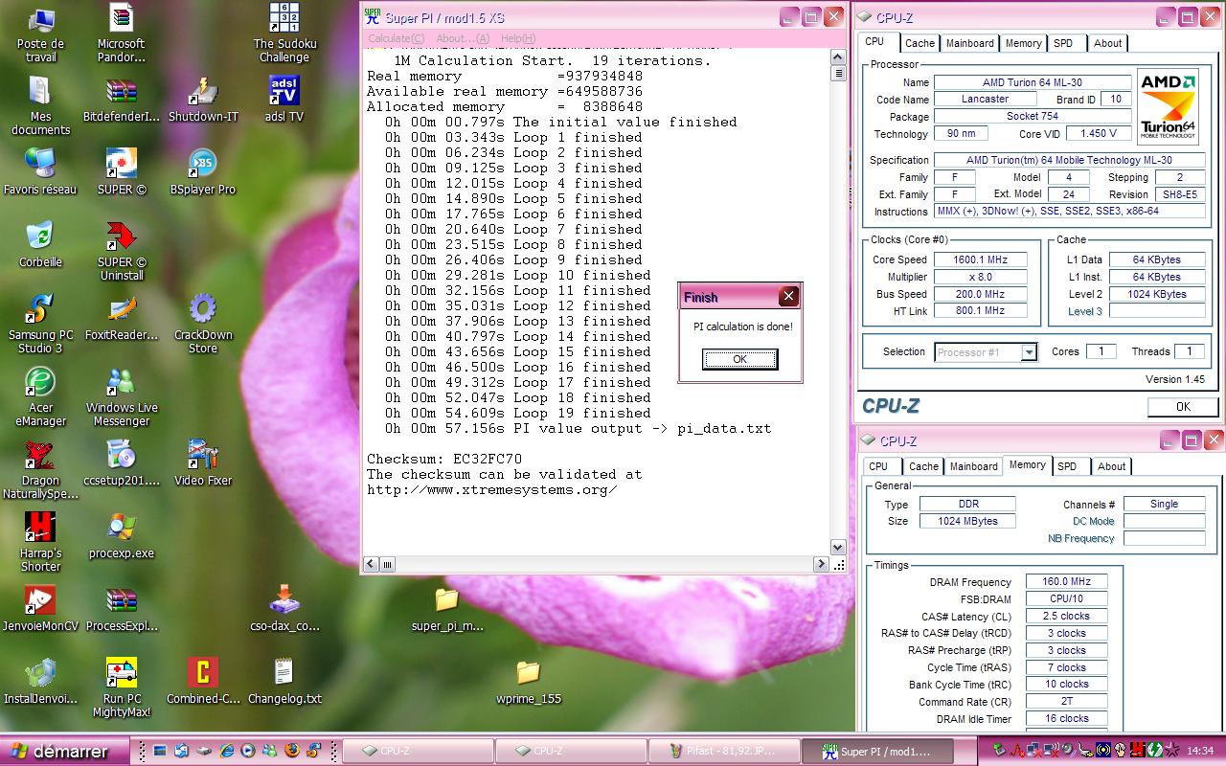Launch Samsung PC Studio 3
This screenshot has width=1226, height=766.
point(40,325)
